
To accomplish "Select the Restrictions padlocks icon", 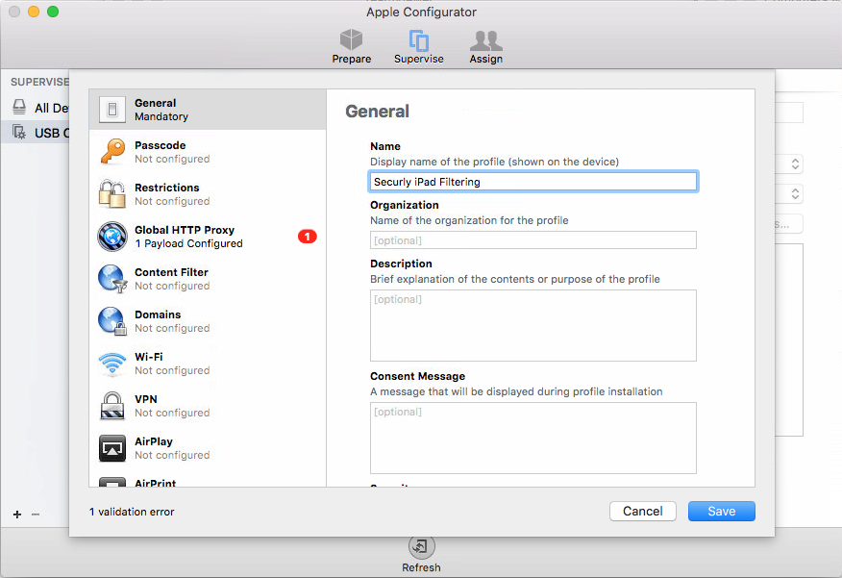I will (112, 194).
